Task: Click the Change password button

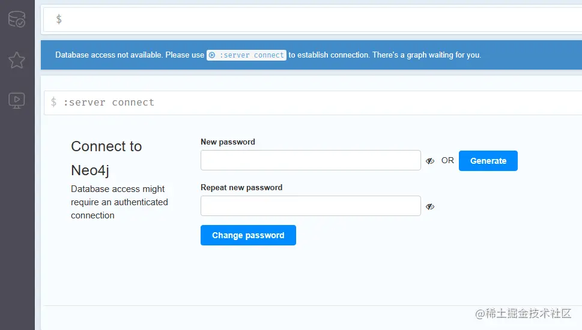Action: (248, 235)
